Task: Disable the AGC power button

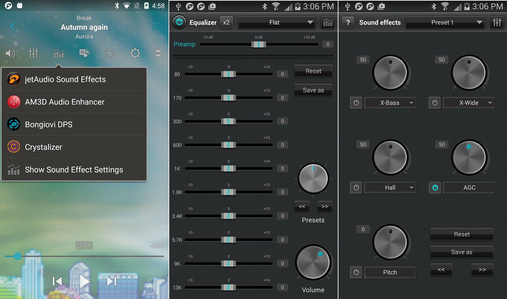Action: click(x=435, y=188)
